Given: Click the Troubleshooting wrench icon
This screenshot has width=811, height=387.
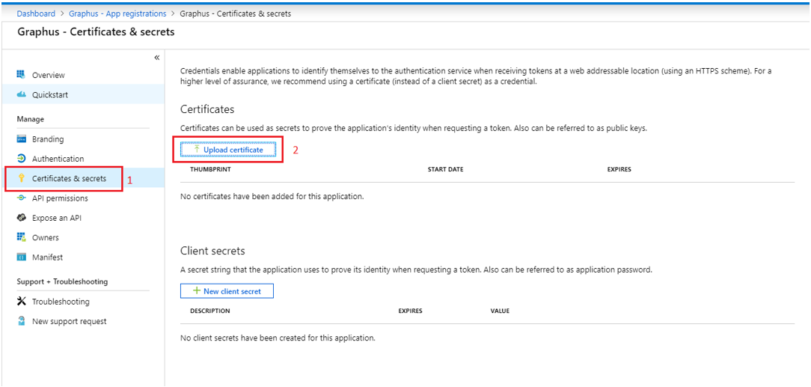Looking at the screenshot, I should tap(21, 301).
